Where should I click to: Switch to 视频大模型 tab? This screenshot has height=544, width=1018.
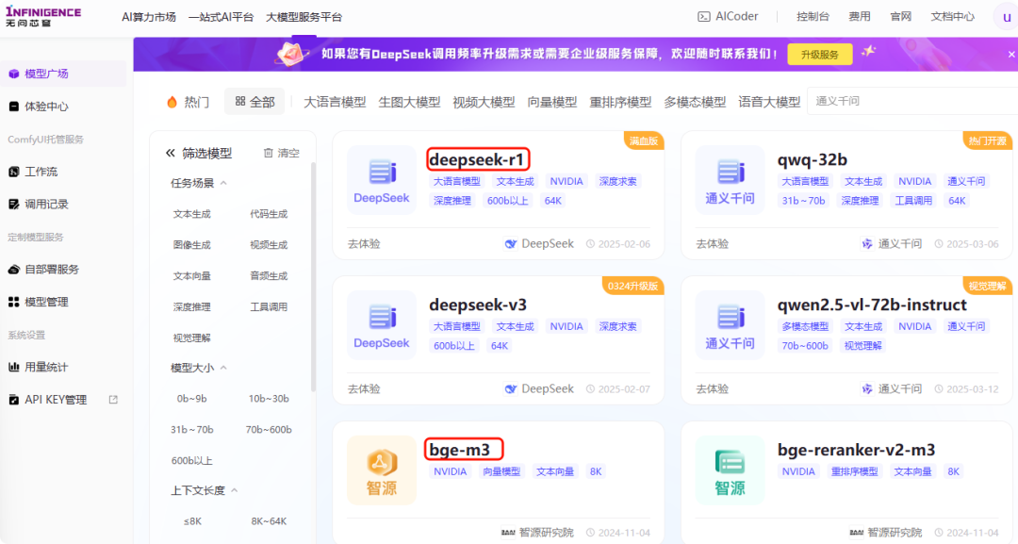pyautogui.click(x=484, y=102)
